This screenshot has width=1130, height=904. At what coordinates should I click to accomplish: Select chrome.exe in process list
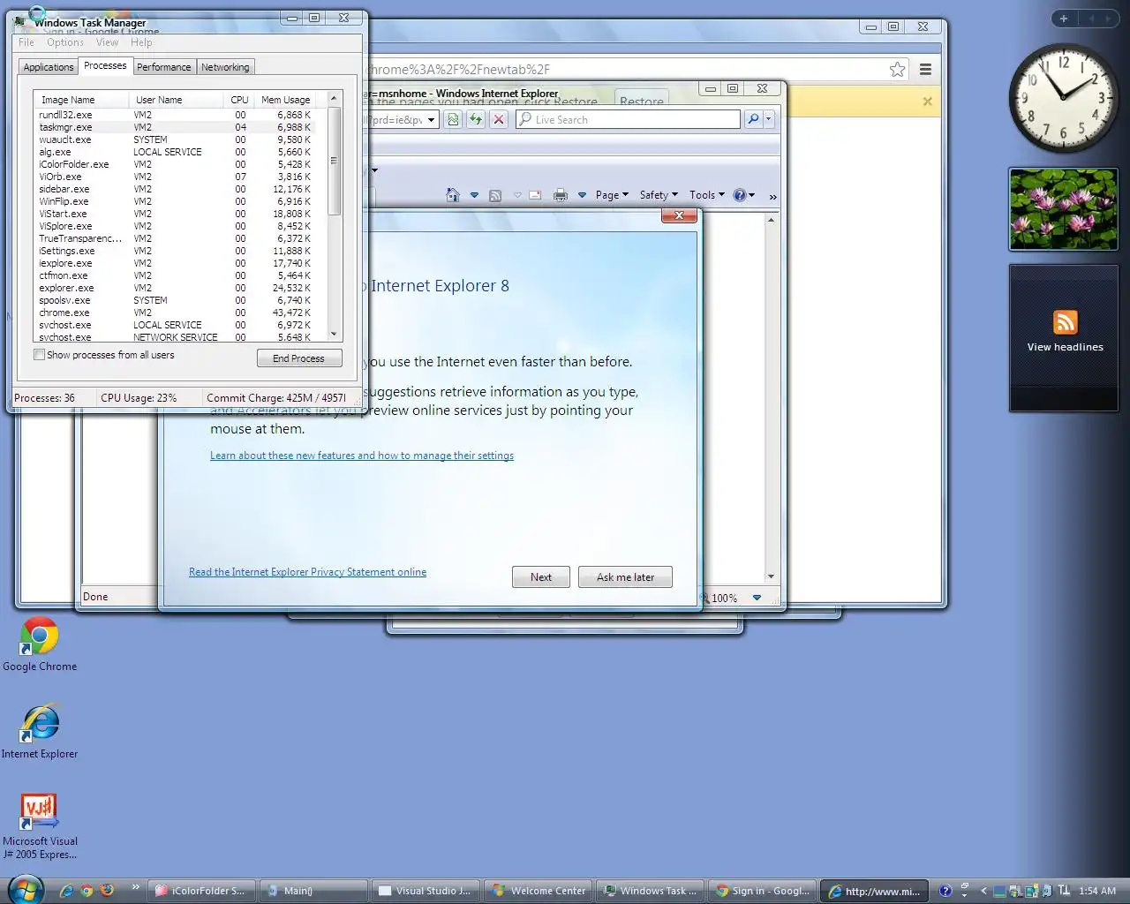180,313
